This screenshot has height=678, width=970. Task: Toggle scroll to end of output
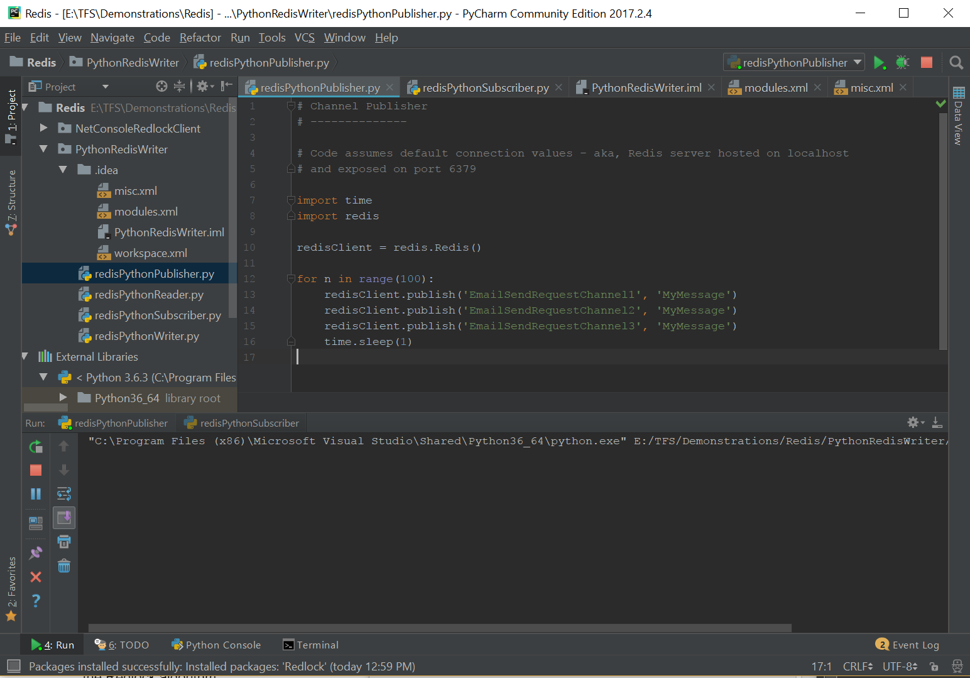64,518
